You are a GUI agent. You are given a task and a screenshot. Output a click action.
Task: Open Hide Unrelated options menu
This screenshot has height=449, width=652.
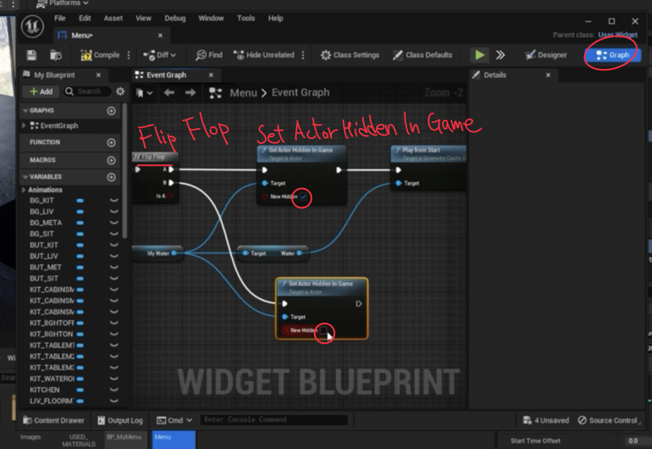click(x=303, y=55)
